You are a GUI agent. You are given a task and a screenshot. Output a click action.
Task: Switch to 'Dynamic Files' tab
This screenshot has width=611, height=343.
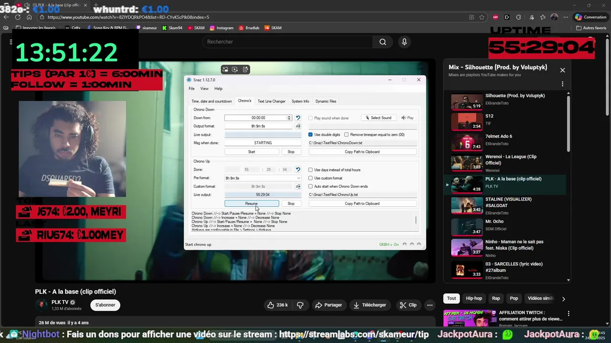click(326, 101)
